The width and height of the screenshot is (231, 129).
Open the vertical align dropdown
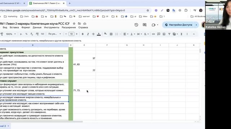[132, 34]
